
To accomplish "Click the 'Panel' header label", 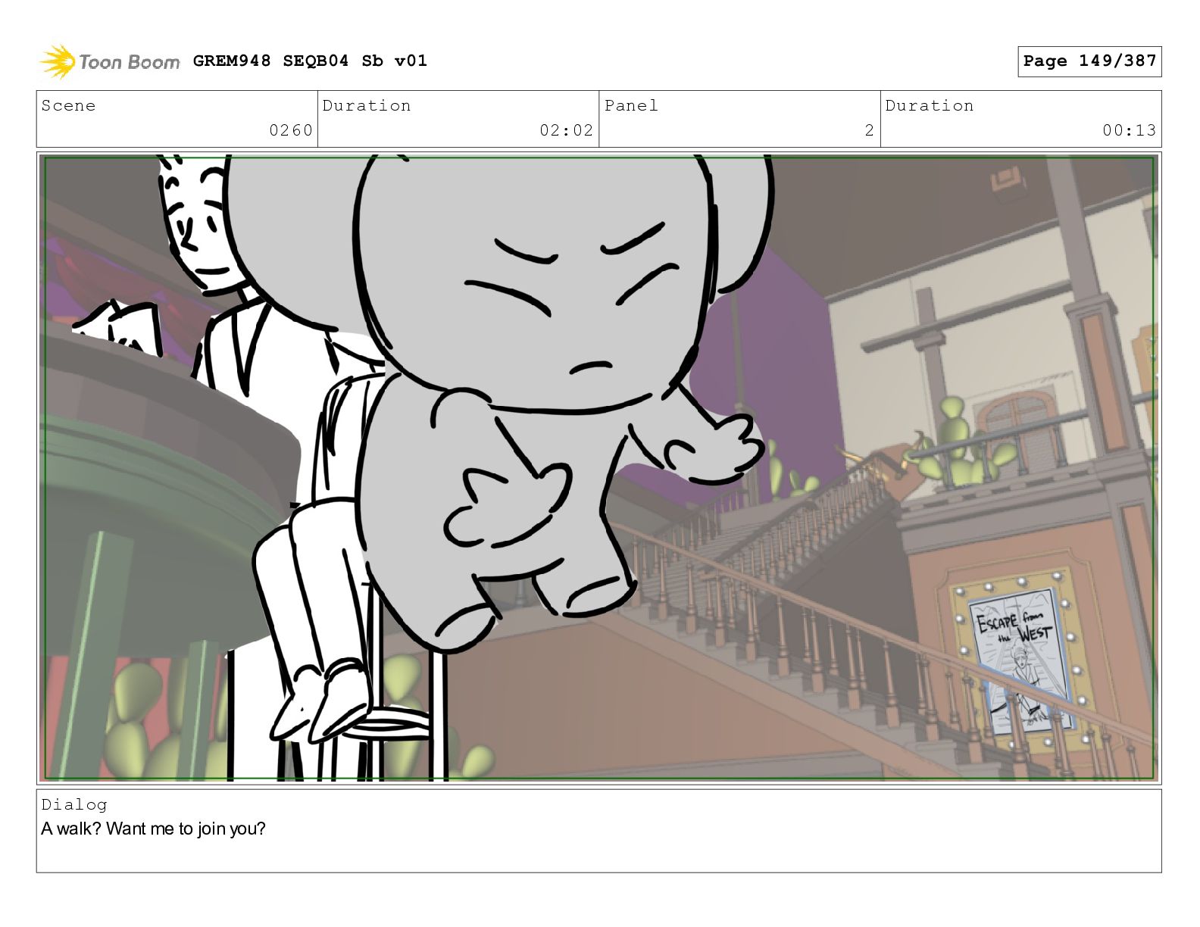I will coord(631,105).
